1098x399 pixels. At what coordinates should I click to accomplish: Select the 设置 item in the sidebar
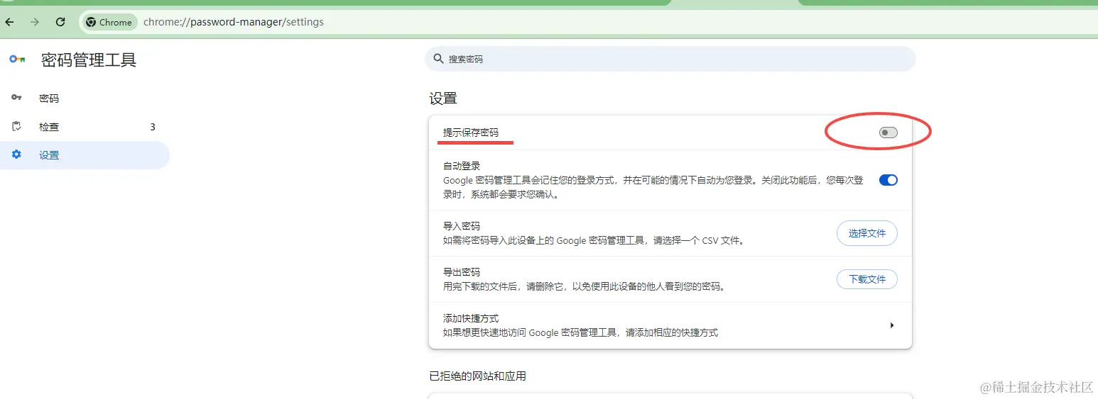(x=85, y=155)
